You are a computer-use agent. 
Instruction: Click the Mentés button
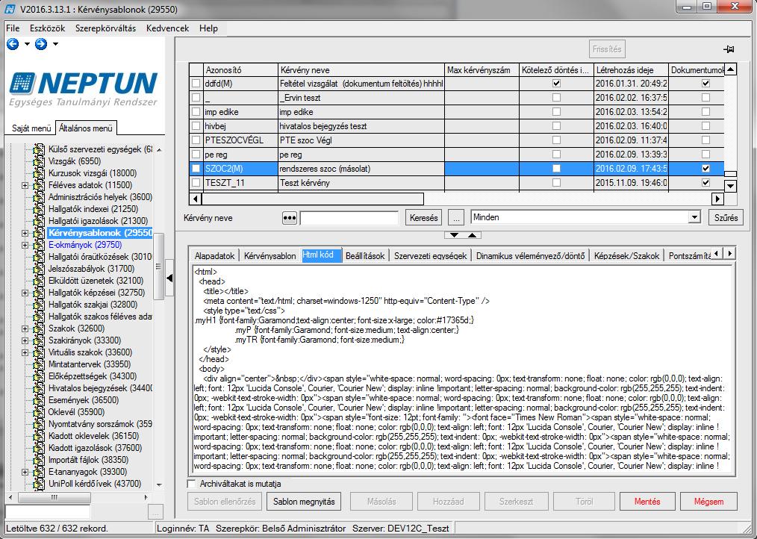pyautogui.click(x=647, y=502)
